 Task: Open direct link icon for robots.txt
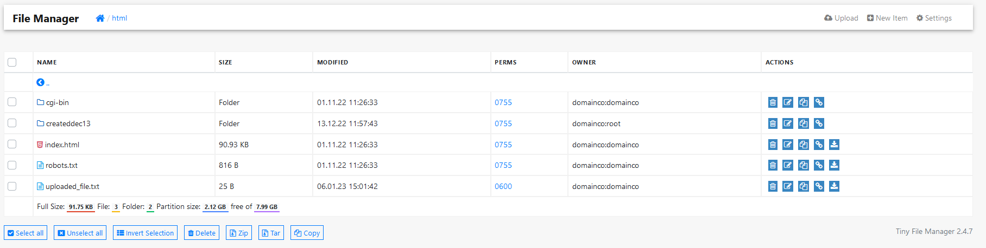coord(819,165)
